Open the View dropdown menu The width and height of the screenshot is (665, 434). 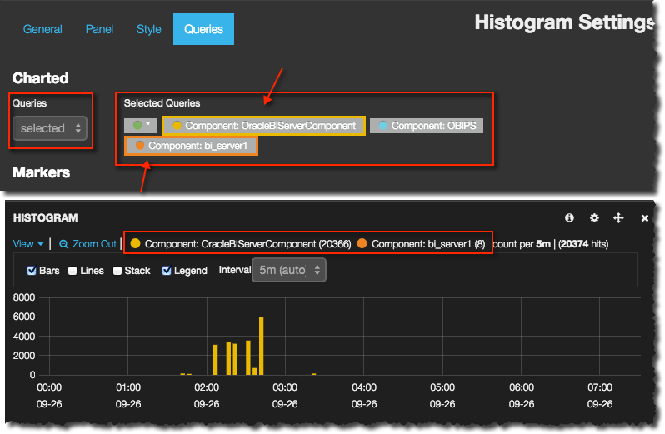pyautogui.click(x=28, y=244)
